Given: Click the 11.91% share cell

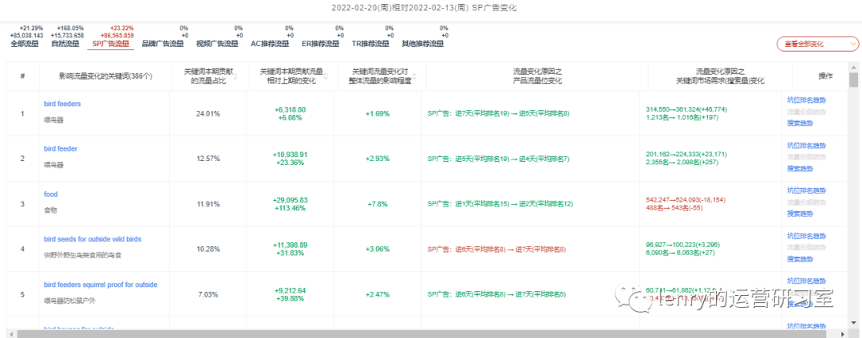Looking at the screenshot, I should [208, 204].
